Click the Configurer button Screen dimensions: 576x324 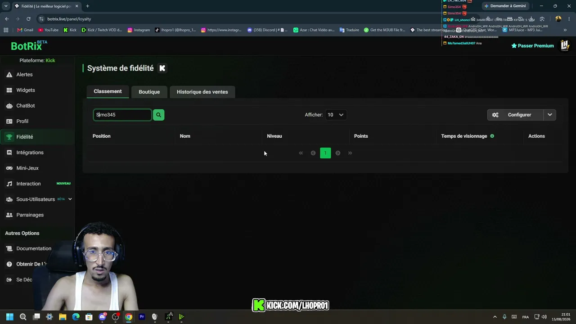click(516, 115)
